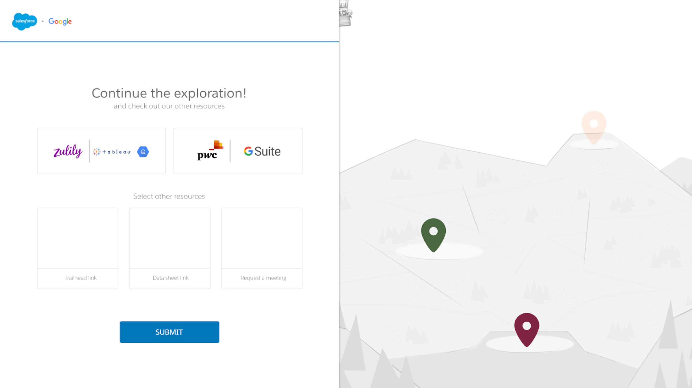Select the Tableau logo
The width and height of the screenshot is (692, 388).
pyautogui.click(x=112, y=152)
